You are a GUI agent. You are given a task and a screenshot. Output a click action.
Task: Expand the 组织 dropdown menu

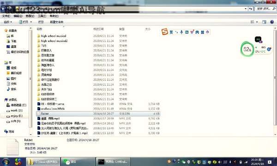click(x=8, y=22)
